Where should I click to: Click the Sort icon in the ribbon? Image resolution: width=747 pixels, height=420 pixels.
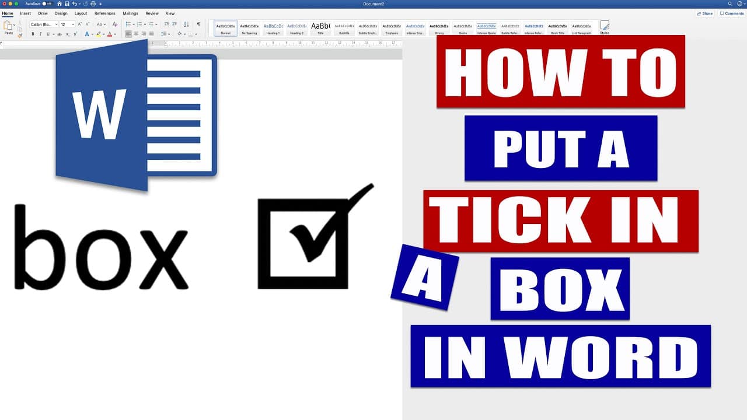186,24
